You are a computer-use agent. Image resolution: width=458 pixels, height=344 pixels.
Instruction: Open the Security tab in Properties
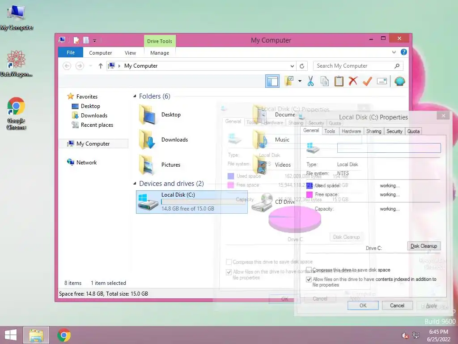(x=394, y=131)
